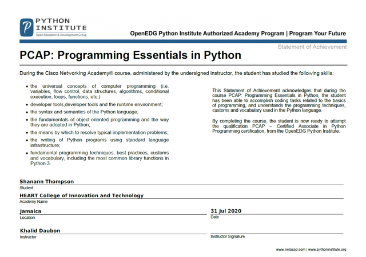The height and width of the screenshot is (257, 366).
Task: Click the 'PYTHON INSTITUTE' logo text
Action: 61,25
